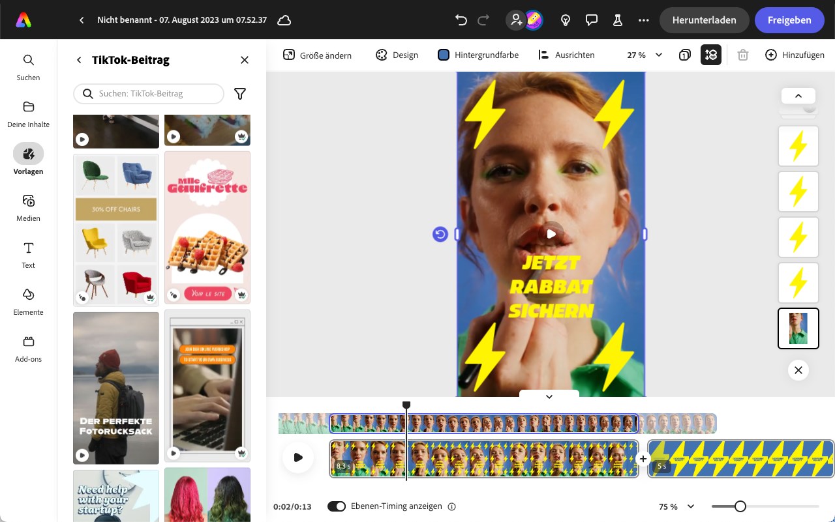Close the TikTok-Beitrag panel
This screenshot has width=835, height=522.
245,60
